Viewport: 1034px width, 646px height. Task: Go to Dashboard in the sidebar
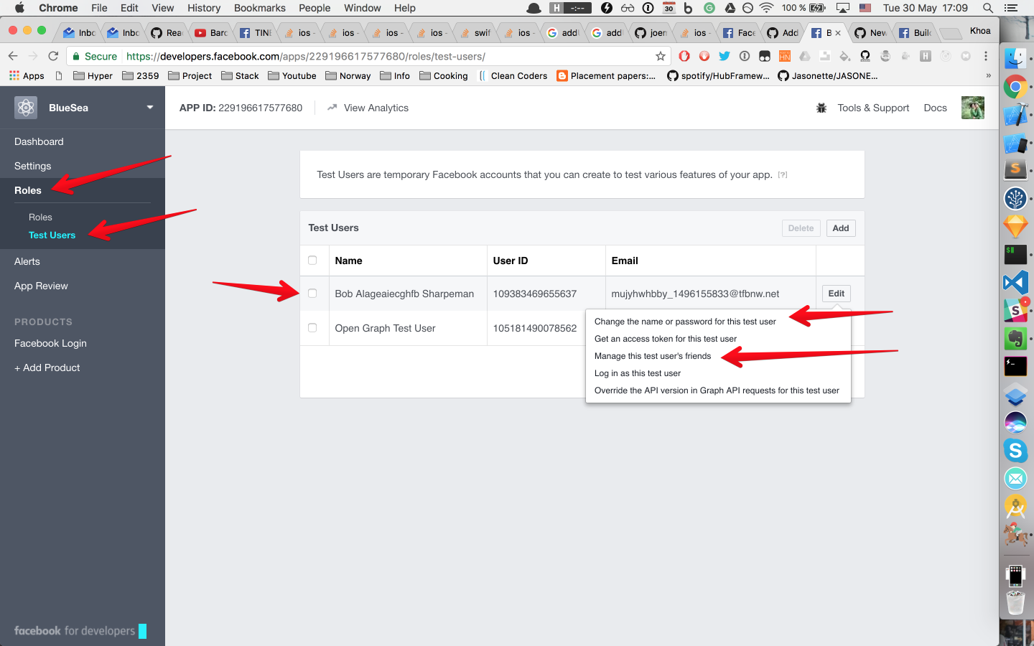(39, 141)
